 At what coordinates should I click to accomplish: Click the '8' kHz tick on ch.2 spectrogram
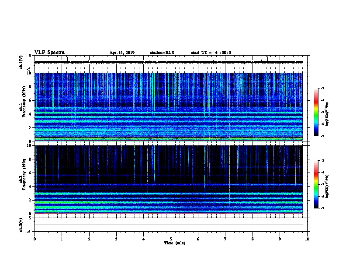[31, 159]
